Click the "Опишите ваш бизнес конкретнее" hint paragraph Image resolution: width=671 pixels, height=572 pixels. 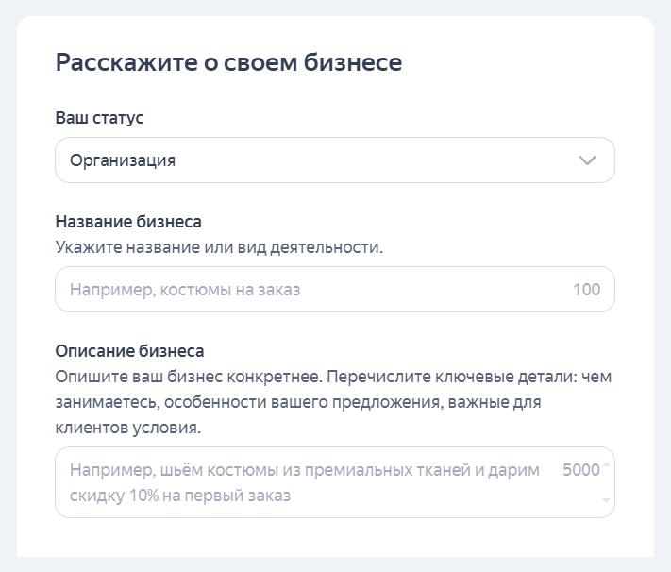click(x=333, y=377)
